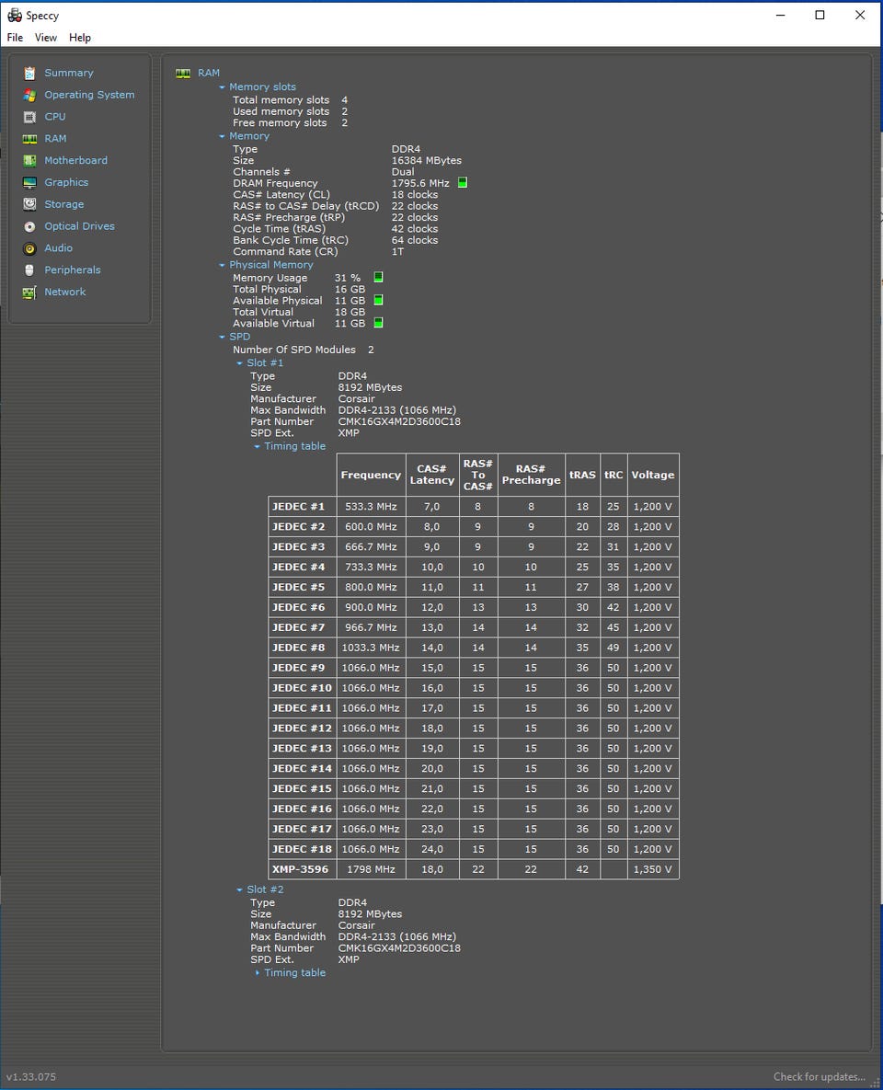
Task: Click green indicator next to DRAM Frequency
Action: point(463,183)
